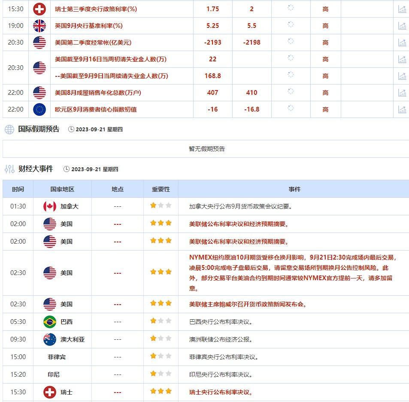Click US flag beside 美国第二季度经常帐
Image resolution: width=409 pixels, height=402 pixels.
[x=39, y=42]
